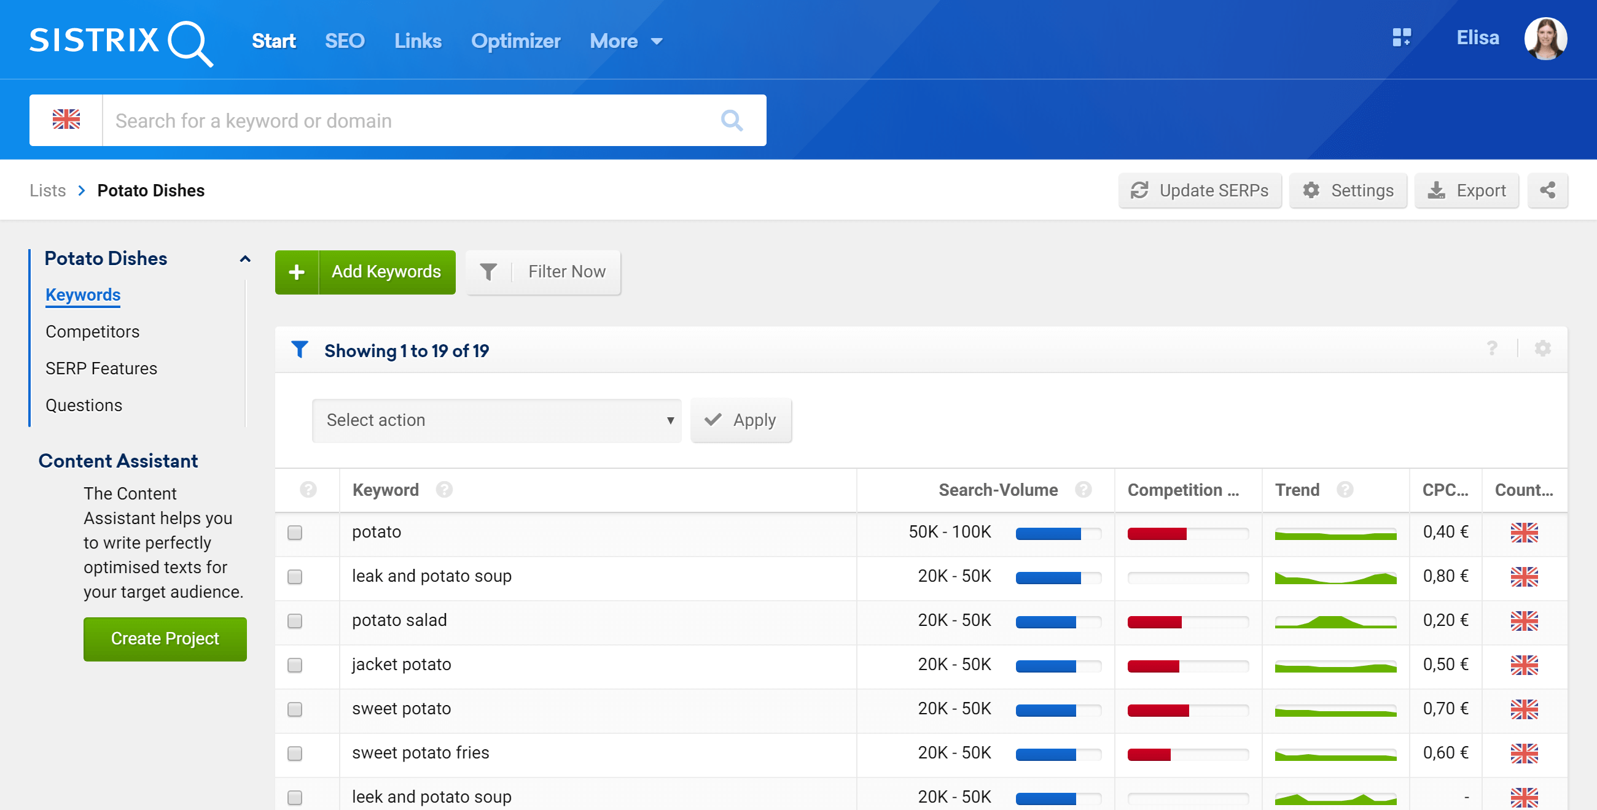The width and height of the screenshot is (1597, 810).
Task: Click the table settings gear icon
Action: tap(1542, 349)
